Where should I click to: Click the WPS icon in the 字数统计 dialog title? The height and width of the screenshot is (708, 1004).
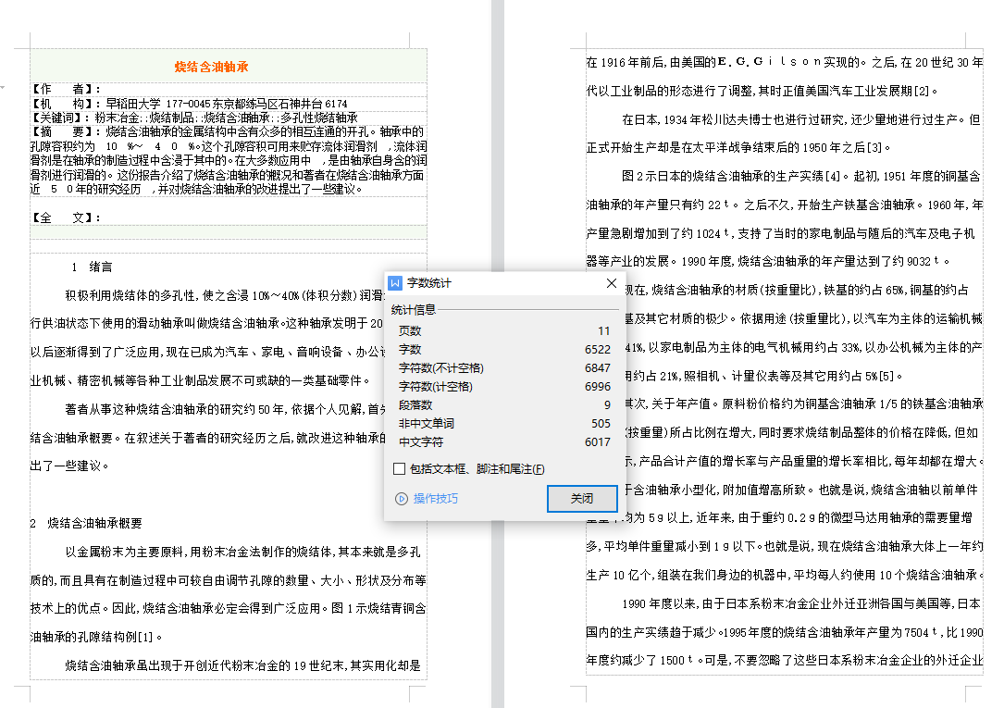coord(395,283)
